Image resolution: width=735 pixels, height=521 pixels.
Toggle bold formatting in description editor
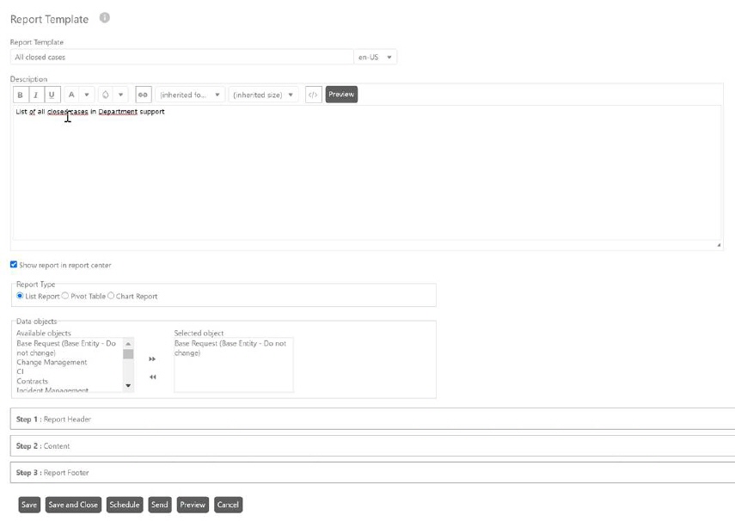20,95
